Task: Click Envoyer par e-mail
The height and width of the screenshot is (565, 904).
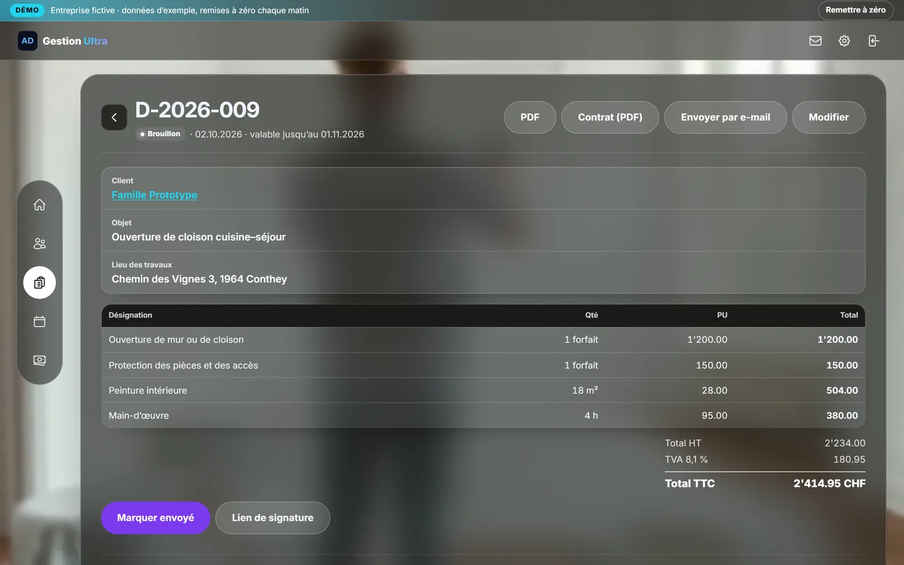Action: pos(725,118)
